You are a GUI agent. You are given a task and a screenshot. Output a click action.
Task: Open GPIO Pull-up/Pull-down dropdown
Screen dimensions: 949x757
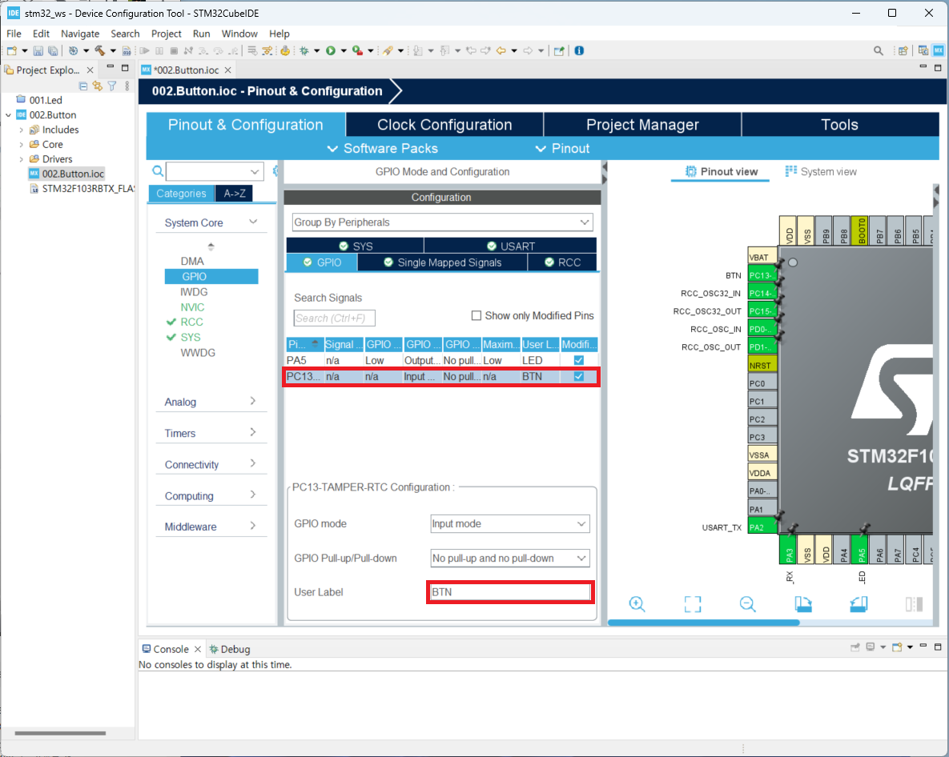[x=509, y=558]
